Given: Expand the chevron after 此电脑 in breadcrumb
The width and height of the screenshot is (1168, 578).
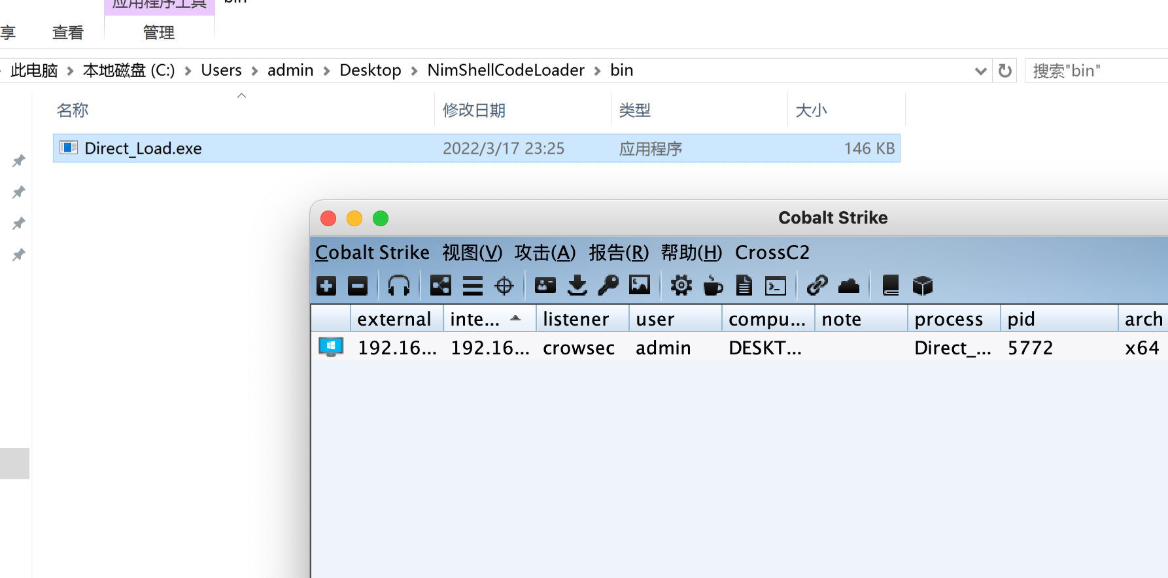Looking at the screenshot, I should (x=70, y=71).
